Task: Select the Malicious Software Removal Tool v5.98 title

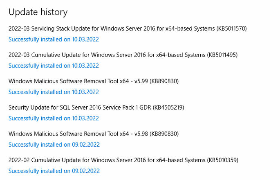Action: pyautogui.click(x=94, y=134)
